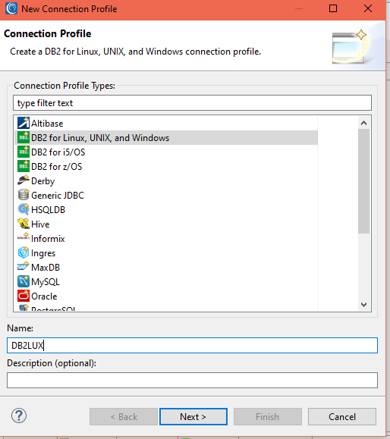Click the DB2 for z/OS icon

pyautogui.click(x=24, y=166)
